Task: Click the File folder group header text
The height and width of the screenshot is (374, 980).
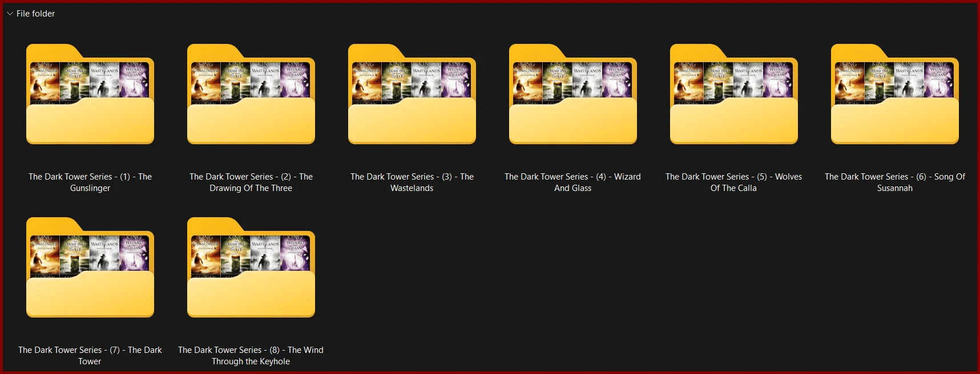Action: click(35, 14)
